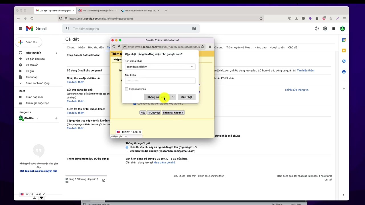Open Google Calendar side panel

[344, 40]
